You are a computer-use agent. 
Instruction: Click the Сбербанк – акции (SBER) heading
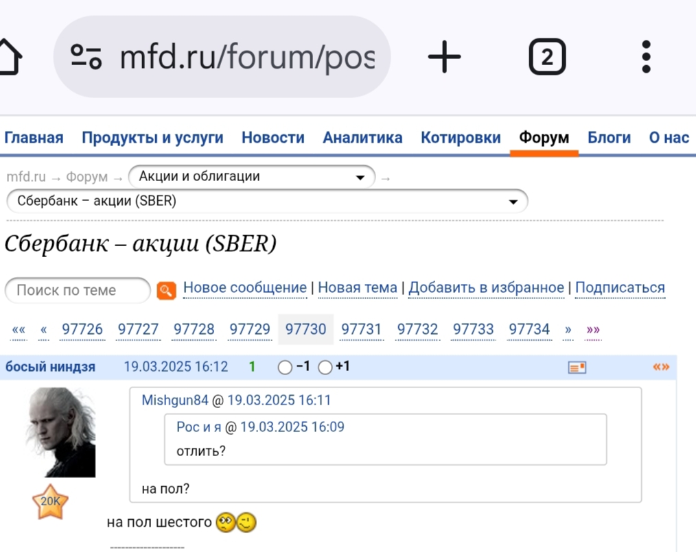click(140, 243)
